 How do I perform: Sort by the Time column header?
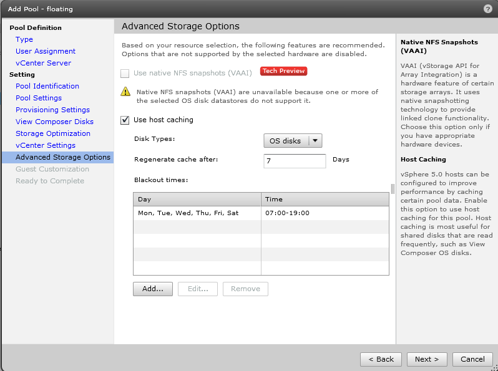325,200
